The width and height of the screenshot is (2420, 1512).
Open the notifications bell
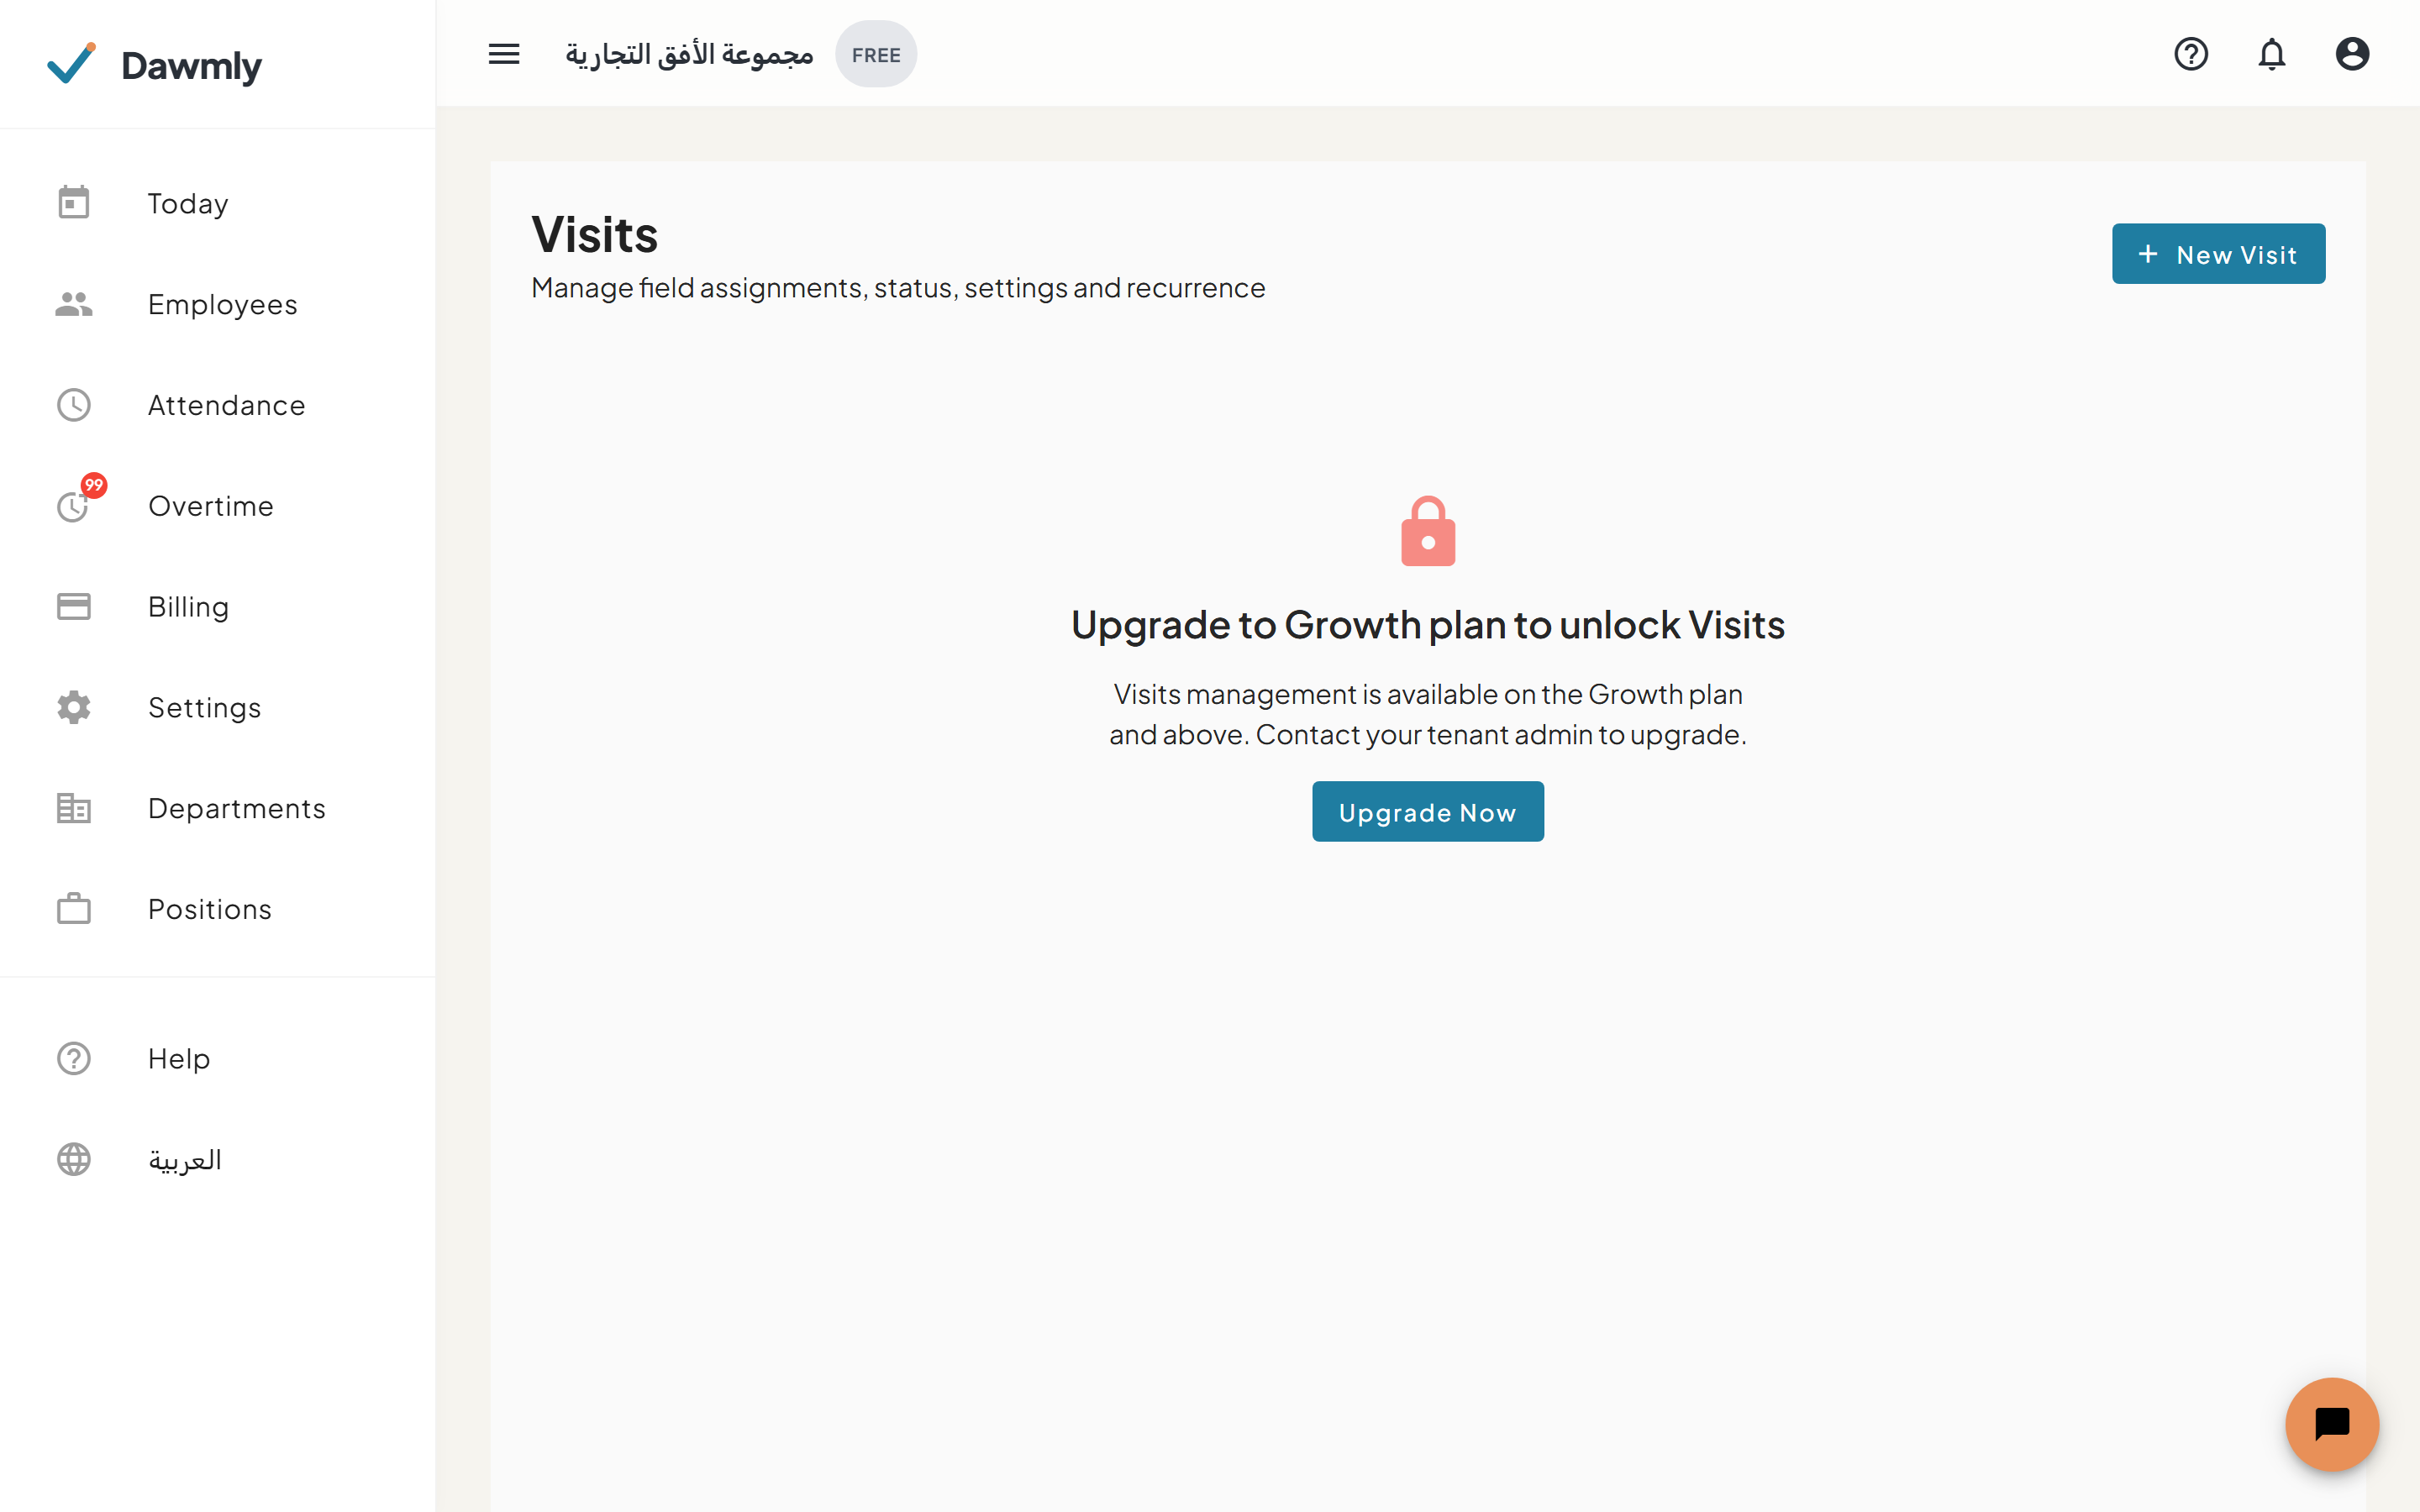2272,54
